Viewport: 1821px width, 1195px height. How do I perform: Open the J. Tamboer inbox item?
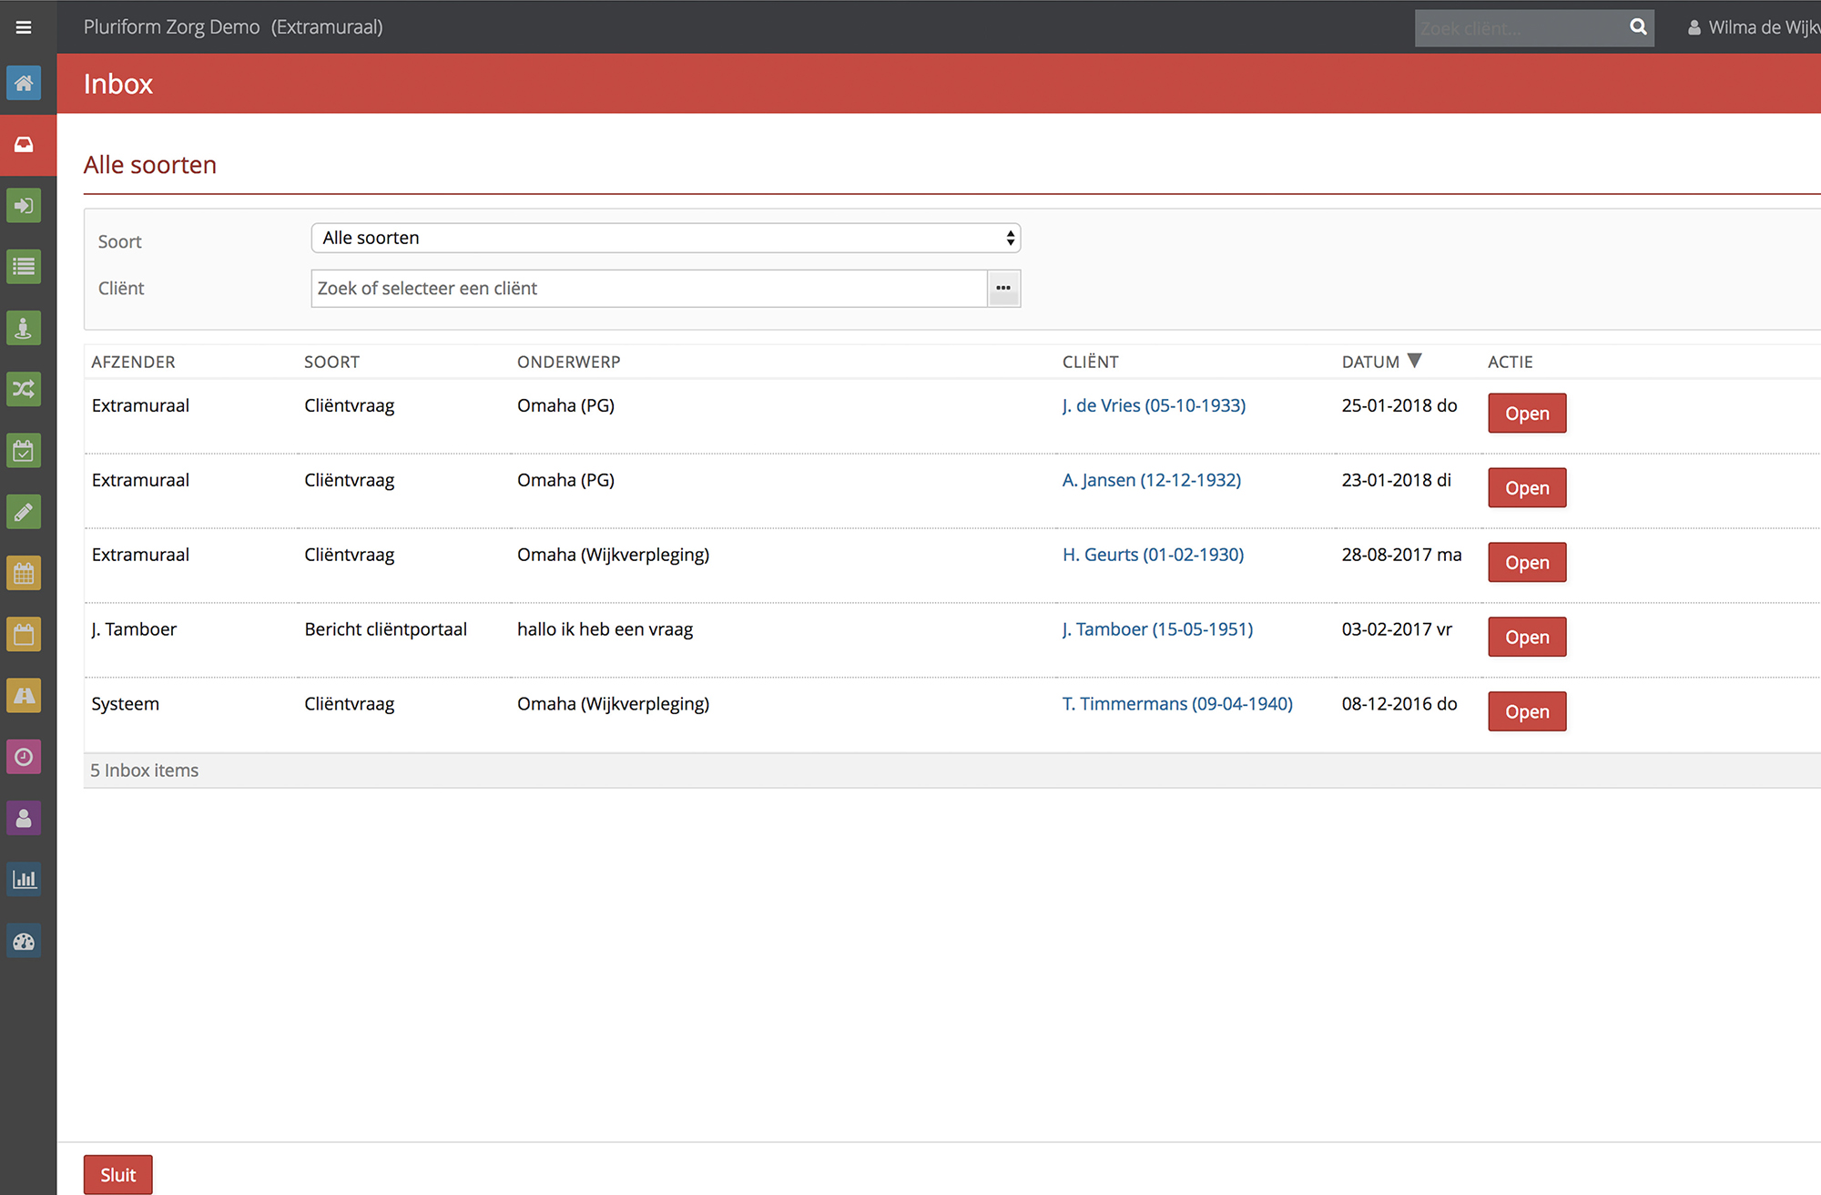(1527, 637)
